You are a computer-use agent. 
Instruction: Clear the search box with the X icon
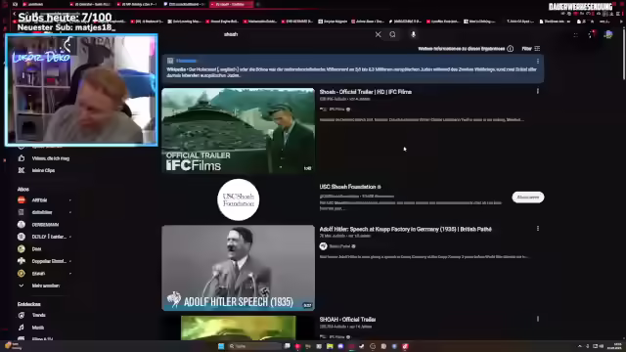tap(379, 35)
